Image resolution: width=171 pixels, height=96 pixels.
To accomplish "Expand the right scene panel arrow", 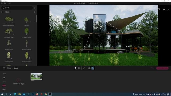I will 169,9.
